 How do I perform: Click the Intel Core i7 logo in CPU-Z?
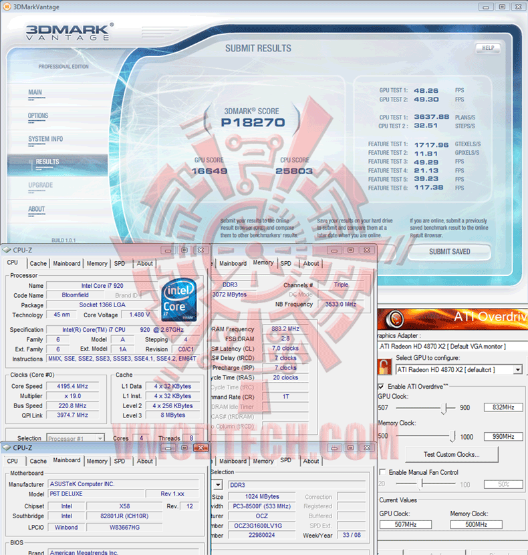pyautogui.click(x=179, y=300)
